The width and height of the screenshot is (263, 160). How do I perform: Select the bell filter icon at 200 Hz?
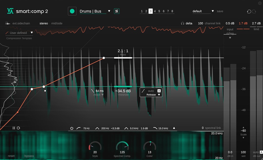click(x=97, y=128)
